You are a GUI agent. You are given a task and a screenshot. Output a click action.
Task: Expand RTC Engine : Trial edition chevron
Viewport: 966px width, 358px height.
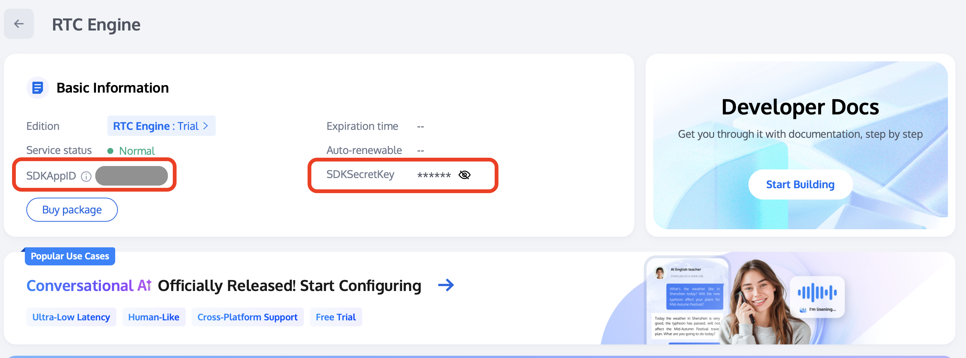[x=206, y=126]
